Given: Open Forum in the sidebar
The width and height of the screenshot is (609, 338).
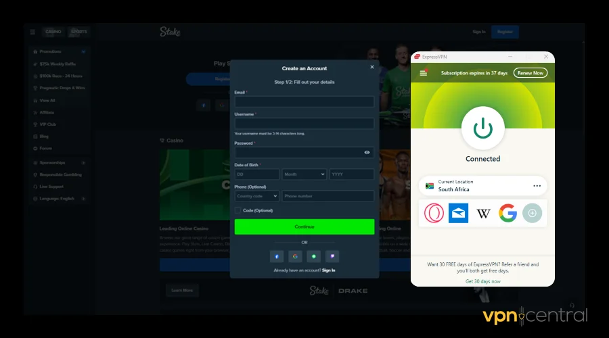Looking at the screenshot, I should (x=45, y=148).
